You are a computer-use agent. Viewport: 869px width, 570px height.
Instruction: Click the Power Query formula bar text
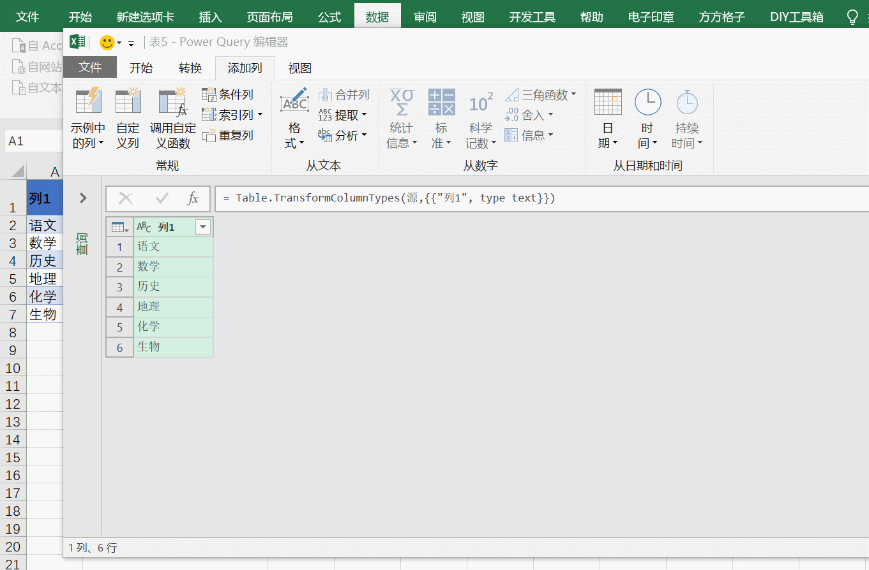[x=389, y=198]
